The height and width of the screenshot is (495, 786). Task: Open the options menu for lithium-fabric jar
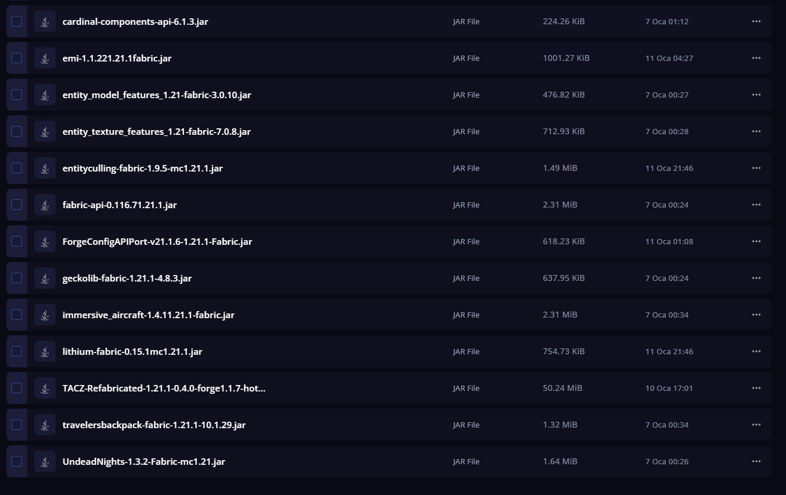pyautogui.click(x=756, y=351)
